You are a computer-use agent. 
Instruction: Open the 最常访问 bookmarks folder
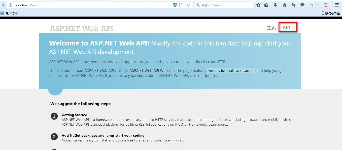click(9, 13)
